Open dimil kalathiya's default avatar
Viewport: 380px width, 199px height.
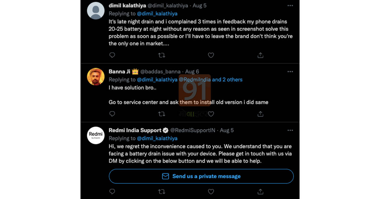click(96, 11)
